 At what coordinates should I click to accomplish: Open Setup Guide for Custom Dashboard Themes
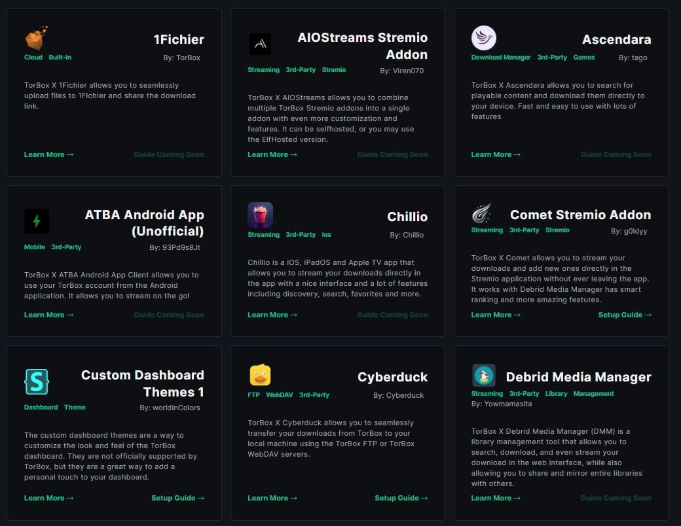[177, 498]
